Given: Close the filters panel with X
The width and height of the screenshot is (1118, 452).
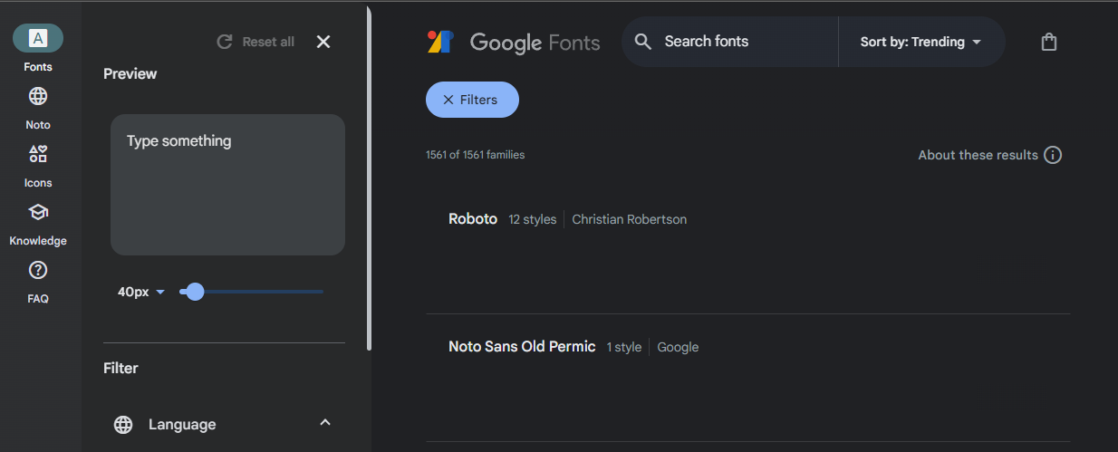Looking at the screenshot, I should coord(323,42).
